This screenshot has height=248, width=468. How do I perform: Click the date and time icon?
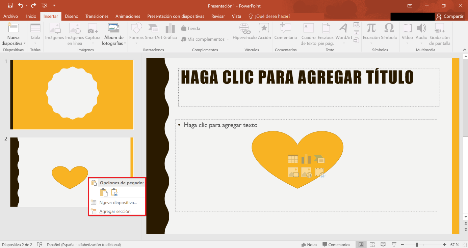coord(357,25)
